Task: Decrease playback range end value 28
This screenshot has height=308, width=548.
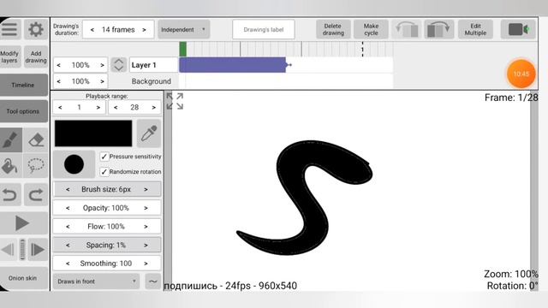Action: 116,108
